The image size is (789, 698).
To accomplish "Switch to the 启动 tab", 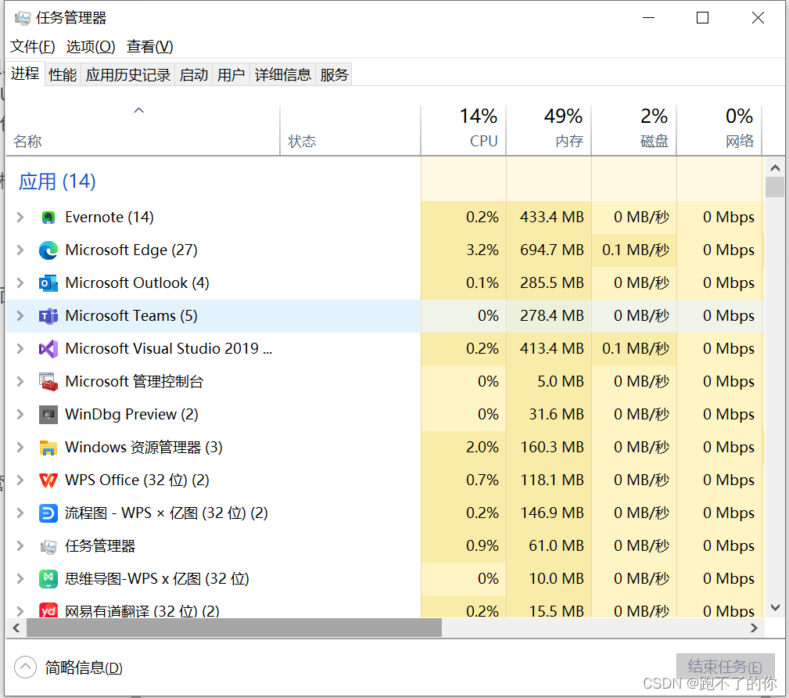I will coord(194,75).
